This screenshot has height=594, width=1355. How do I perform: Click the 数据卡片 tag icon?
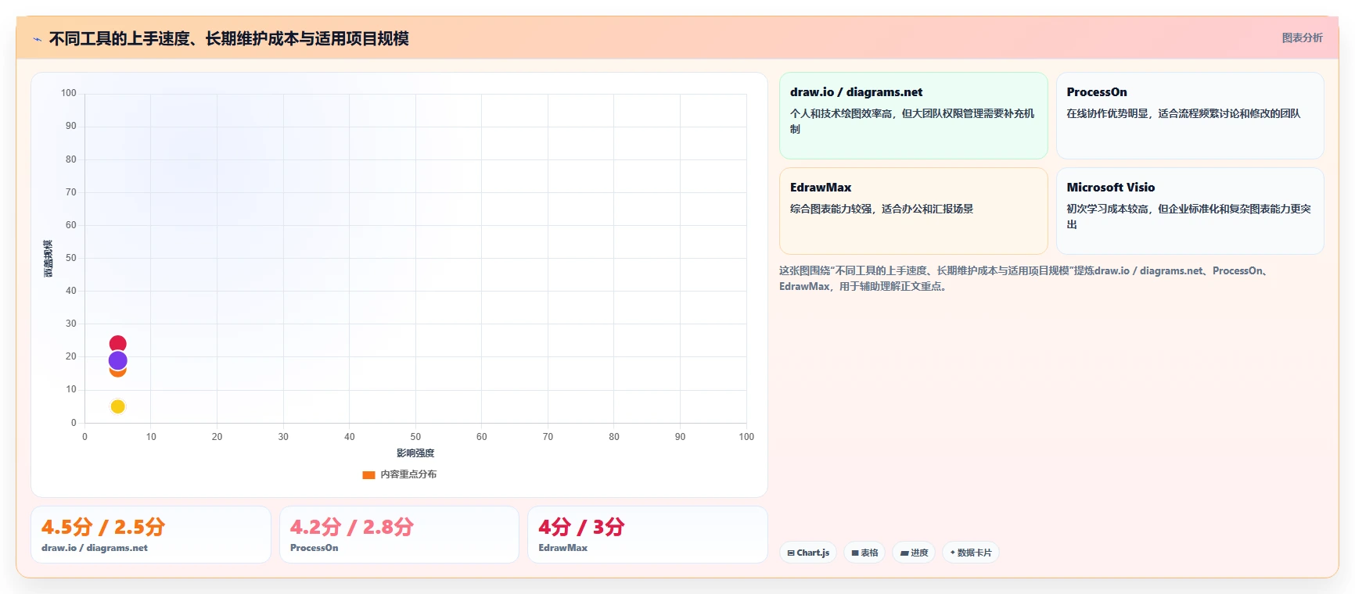952,553
